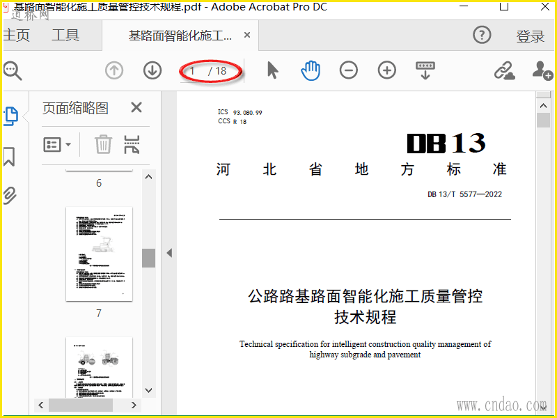
Task: Click the page number input field
Action: click(x=192, y=71)
